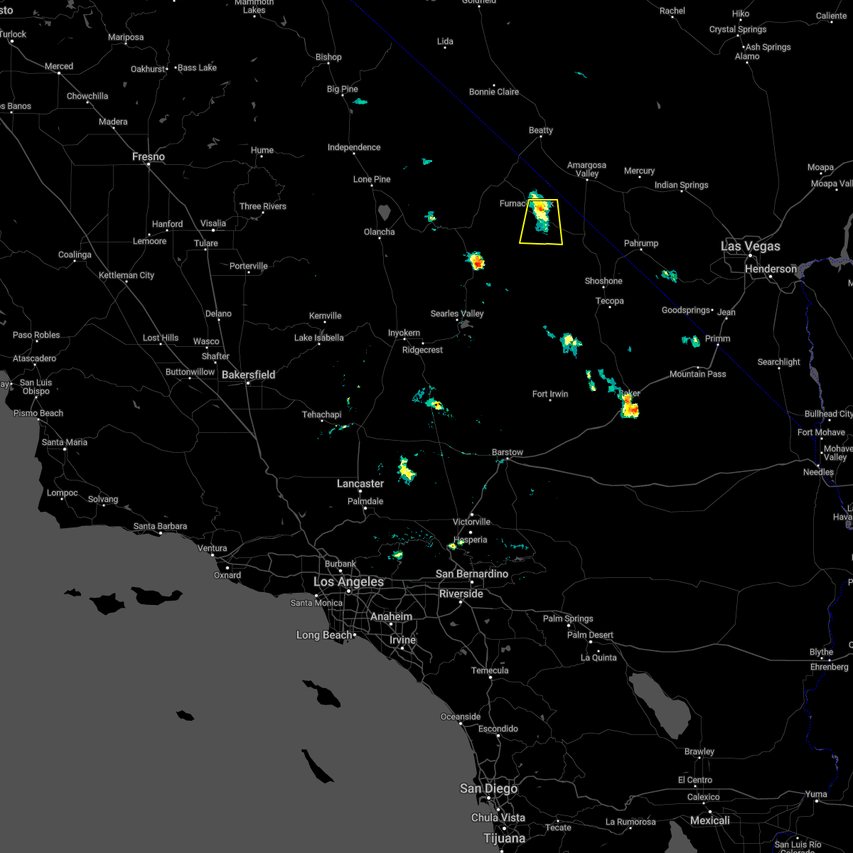
Task: Click the Pahrump town label
Action: tap(641, 243)
